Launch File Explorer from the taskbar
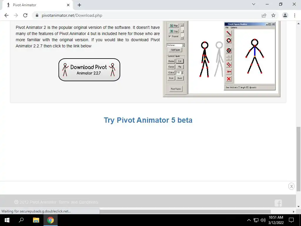 point(36,220)
